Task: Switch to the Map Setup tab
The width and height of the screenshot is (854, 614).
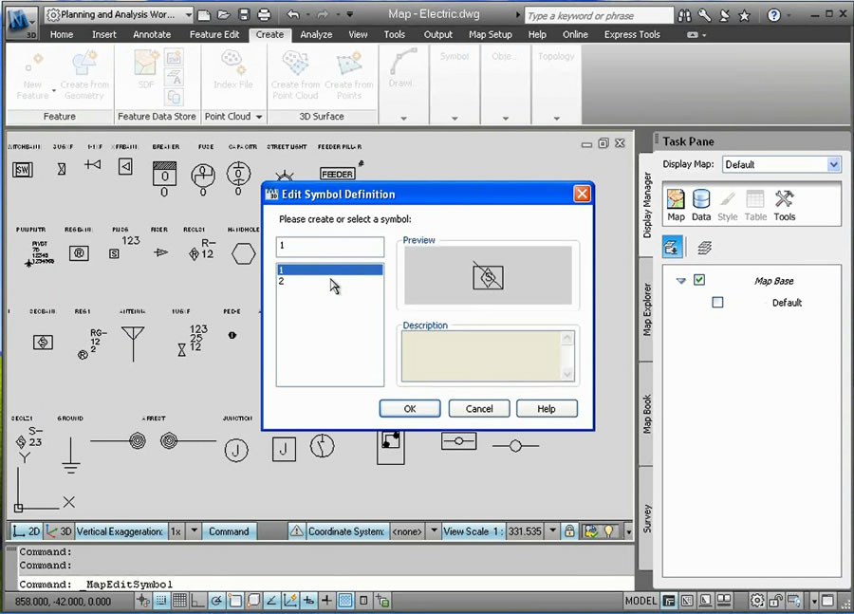Action: (491, 34)
